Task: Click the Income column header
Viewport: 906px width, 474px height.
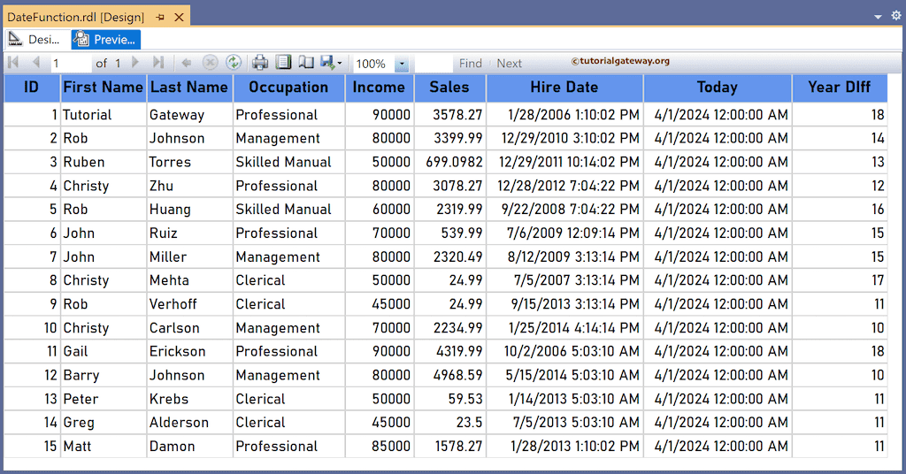Action: pos(379,88)
